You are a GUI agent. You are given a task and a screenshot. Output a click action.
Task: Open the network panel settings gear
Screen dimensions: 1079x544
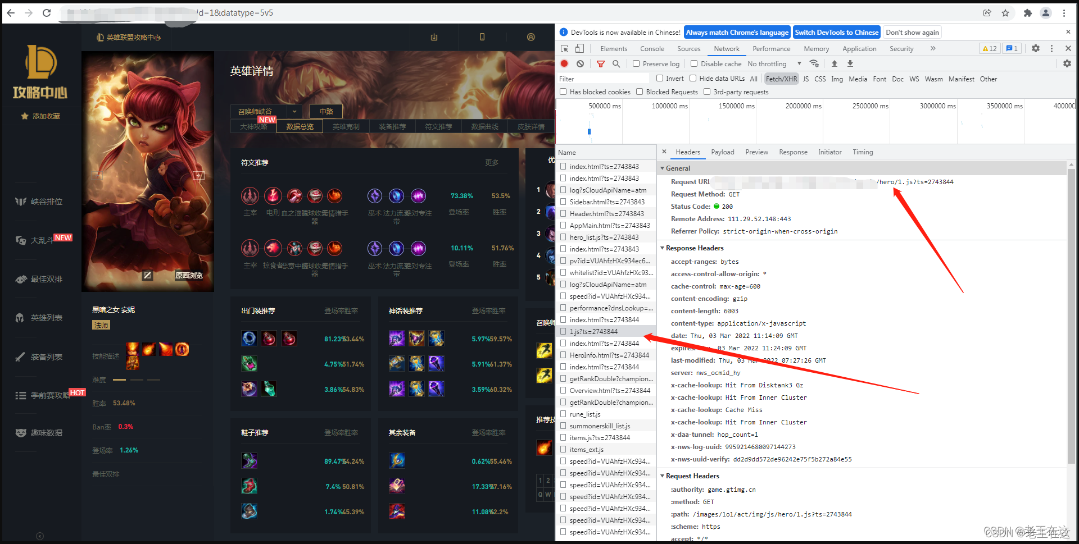pyautogui.click(x=1067, y=64)
